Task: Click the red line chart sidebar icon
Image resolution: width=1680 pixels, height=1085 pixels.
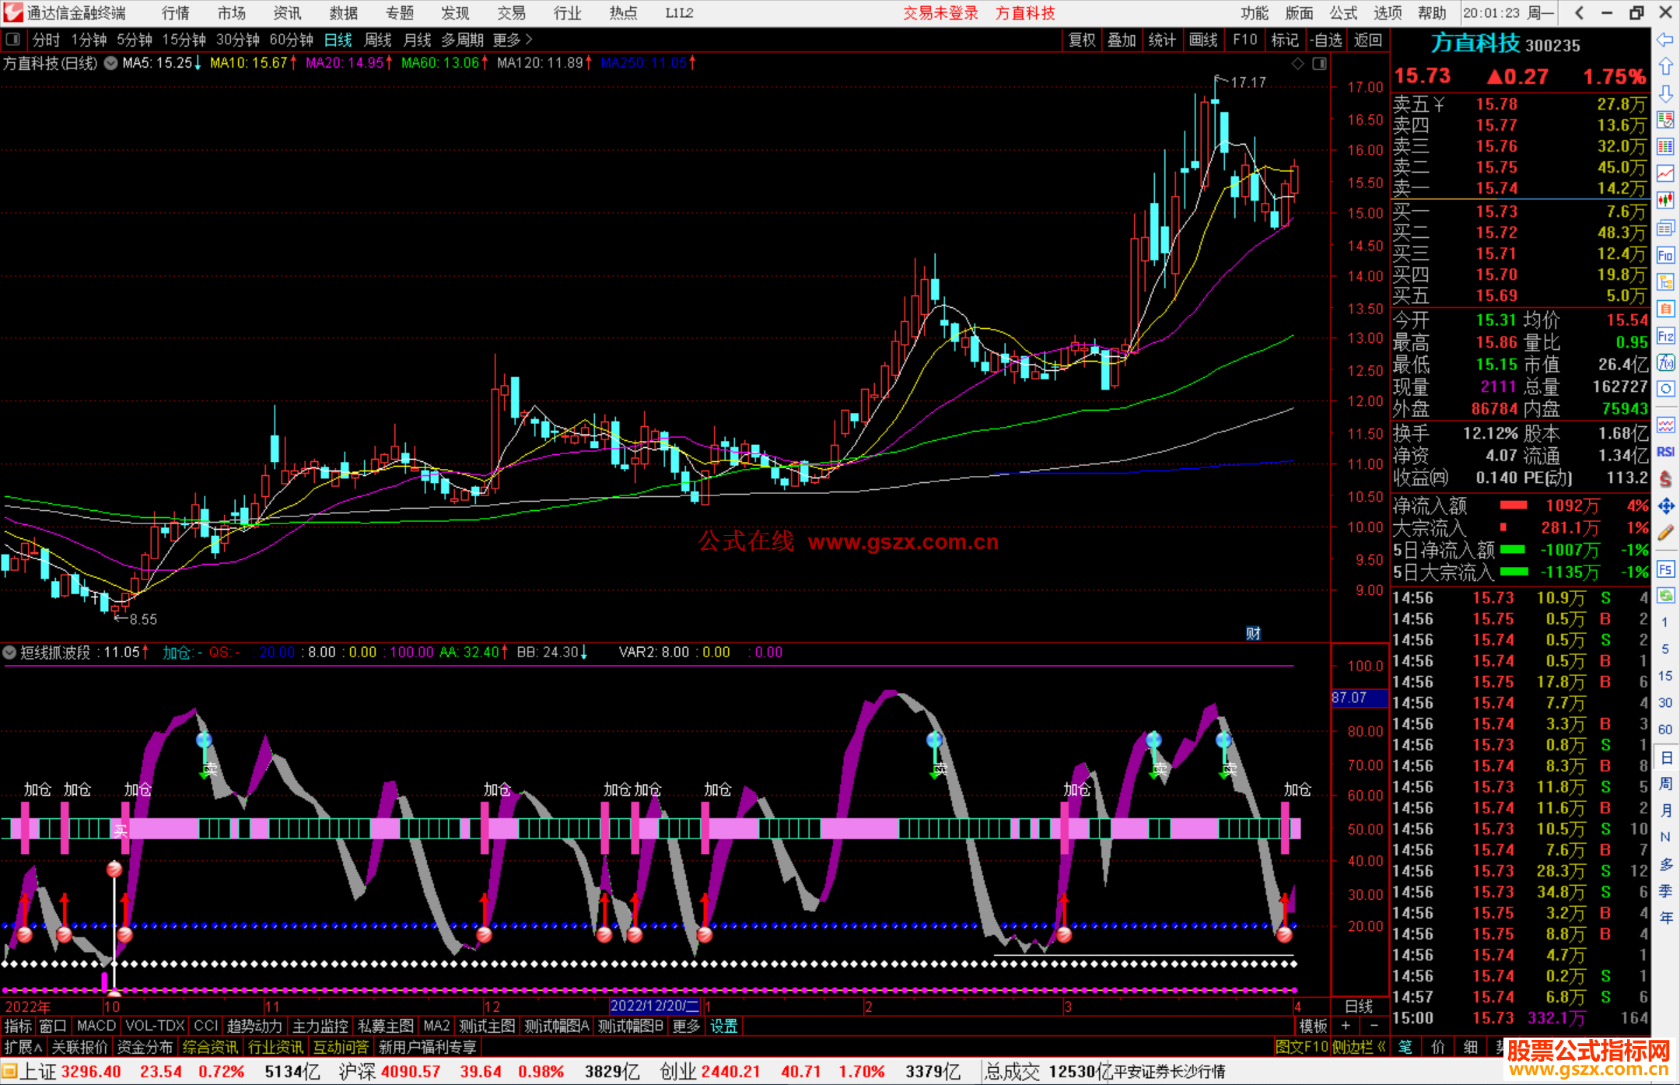Action: coord(1665,173)
